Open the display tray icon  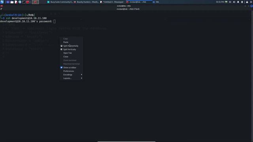tap(230, 2)
